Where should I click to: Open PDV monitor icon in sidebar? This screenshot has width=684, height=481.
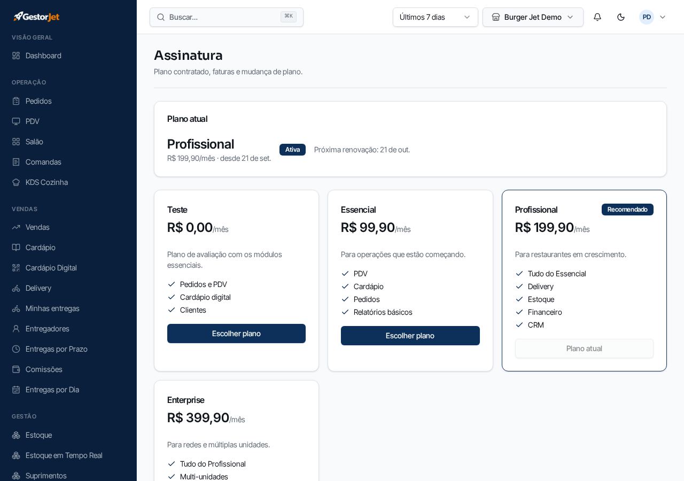pyautogui.click(x=16, y=121)
